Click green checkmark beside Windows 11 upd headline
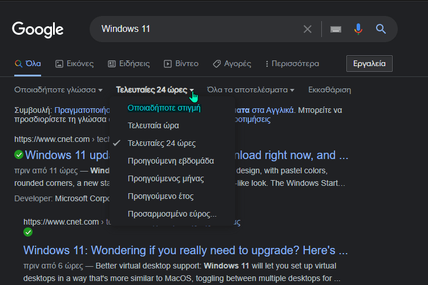The height and width of the screenshot is (285, 428). (19, 154)
